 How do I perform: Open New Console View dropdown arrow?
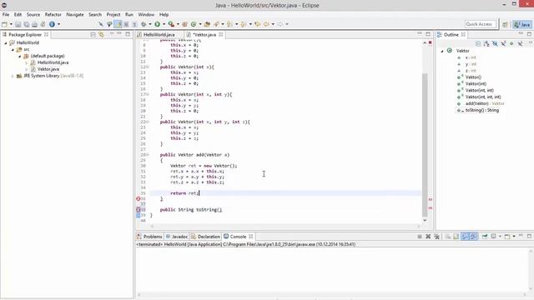tap(514, 237)
